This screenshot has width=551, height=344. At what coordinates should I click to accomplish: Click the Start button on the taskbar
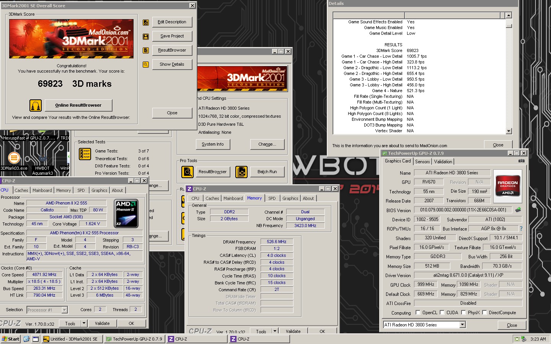coord(11,339)
